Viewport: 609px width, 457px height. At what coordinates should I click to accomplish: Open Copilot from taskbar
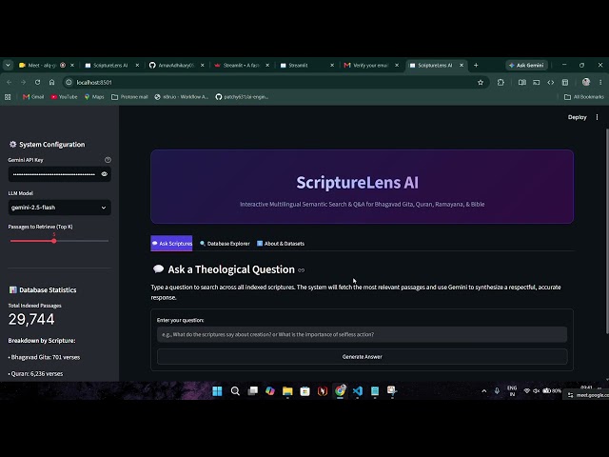(270, 391)
